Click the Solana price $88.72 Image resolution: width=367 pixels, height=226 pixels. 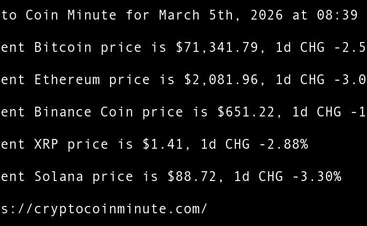[191, 177]
